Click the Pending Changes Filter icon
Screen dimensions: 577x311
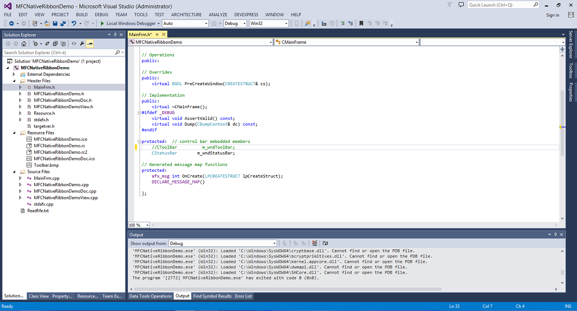click(x=36, y=44)
